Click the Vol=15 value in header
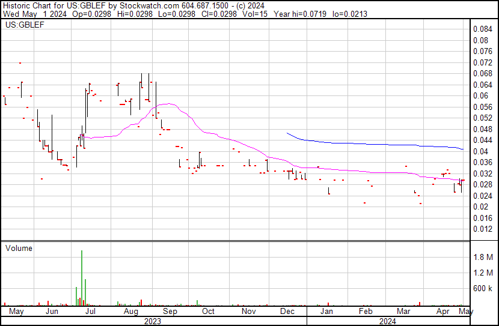499x326 pixels. 255,14
